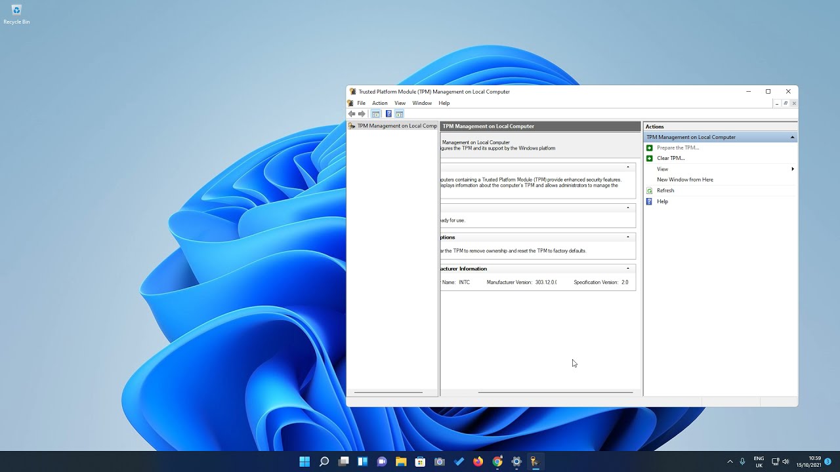
Task: Open the Help menu in the menu bar
Action: click(444, 103)
